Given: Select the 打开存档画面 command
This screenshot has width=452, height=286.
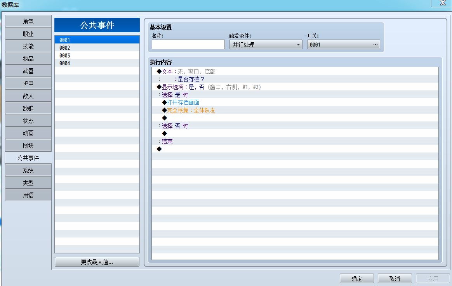Looking at the screenshot, I should (295, 102).
